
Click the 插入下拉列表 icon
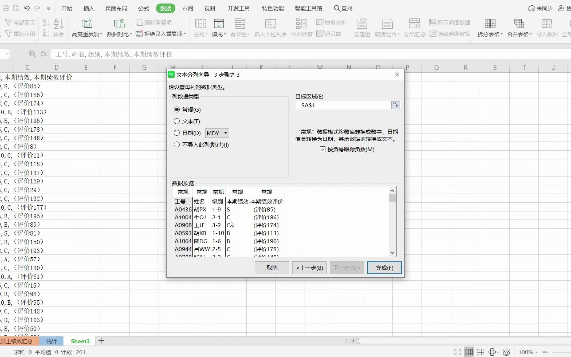tap(271, 24)
